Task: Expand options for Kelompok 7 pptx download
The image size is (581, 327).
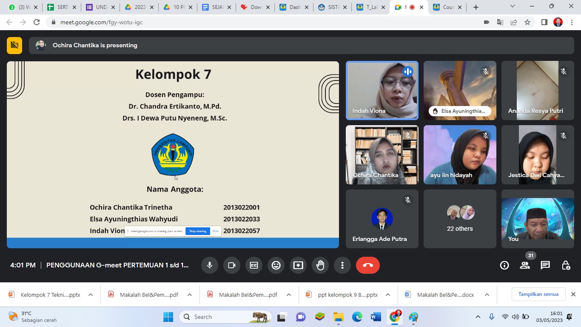Action: pos(91,295)
